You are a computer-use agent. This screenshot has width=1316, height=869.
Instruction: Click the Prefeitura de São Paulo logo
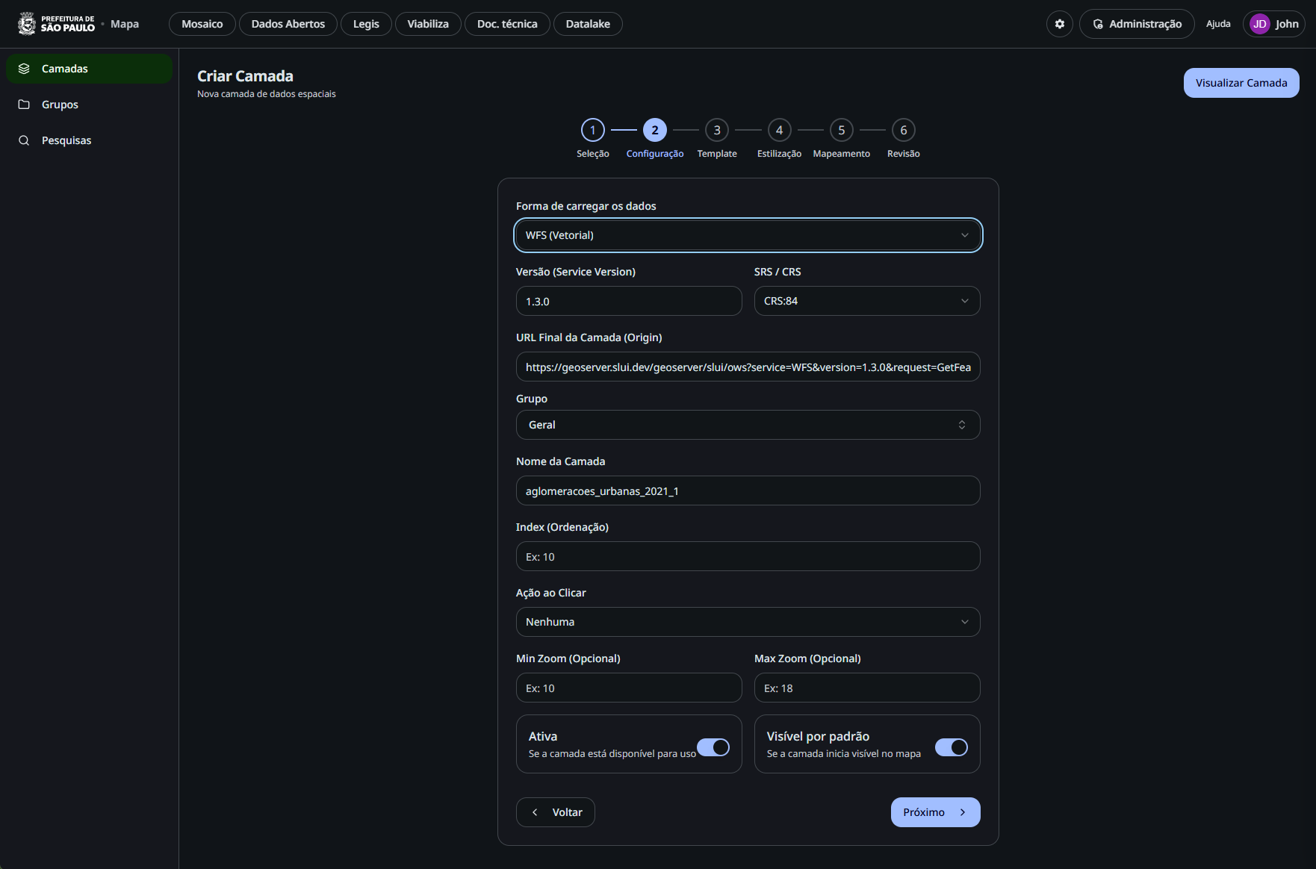click(x=57, y=24)
